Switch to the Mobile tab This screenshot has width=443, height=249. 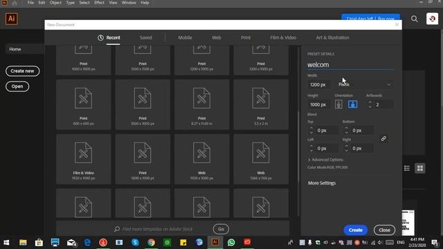[x=185, y=37]
